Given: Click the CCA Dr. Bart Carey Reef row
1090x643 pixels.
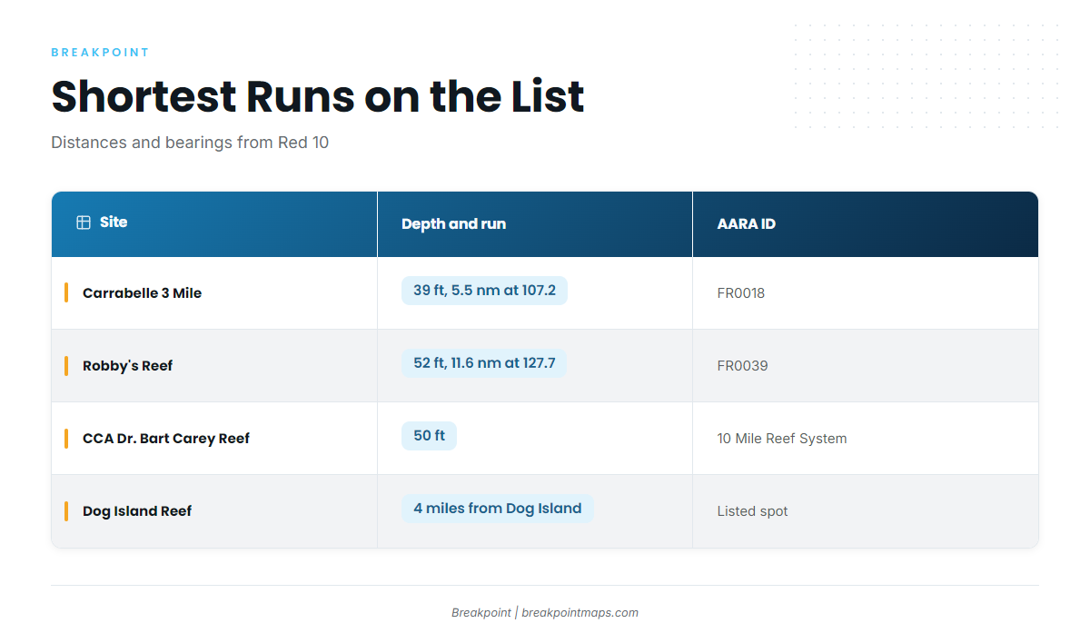Looking at the screenshot, I should (x=545, y=439).
